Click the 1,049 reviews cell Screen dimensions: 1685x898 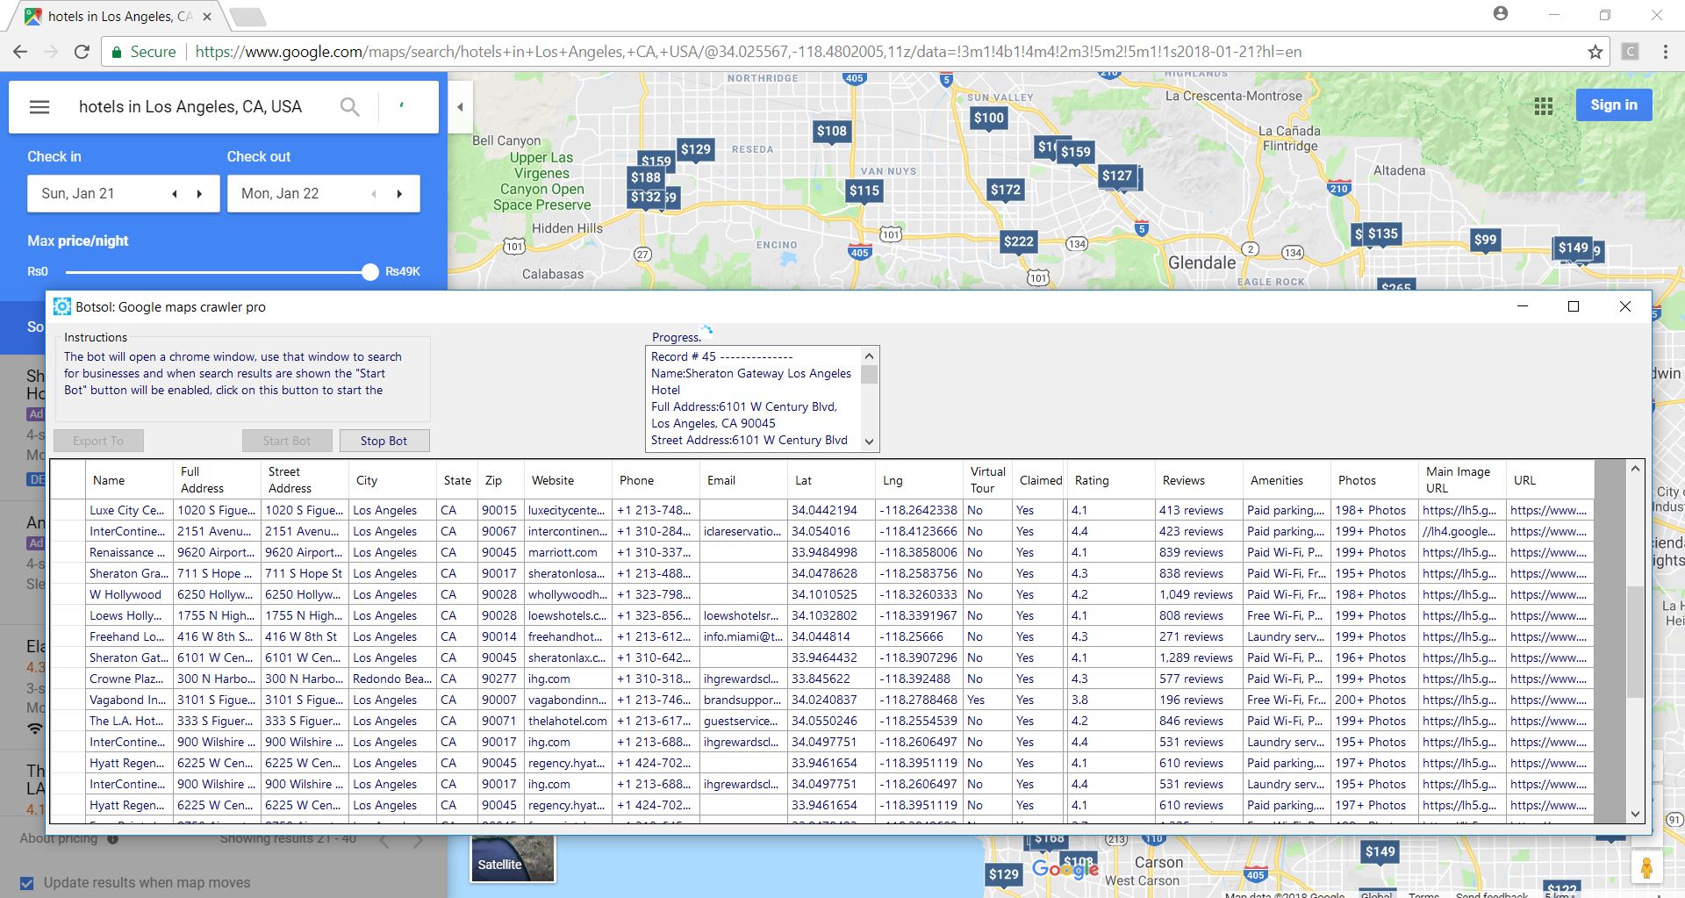pyautogui.click(x=1199, y=594)
